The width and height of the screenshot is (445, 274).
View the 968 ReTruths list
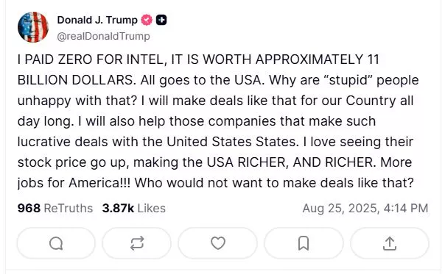click(x=55, y=209)
